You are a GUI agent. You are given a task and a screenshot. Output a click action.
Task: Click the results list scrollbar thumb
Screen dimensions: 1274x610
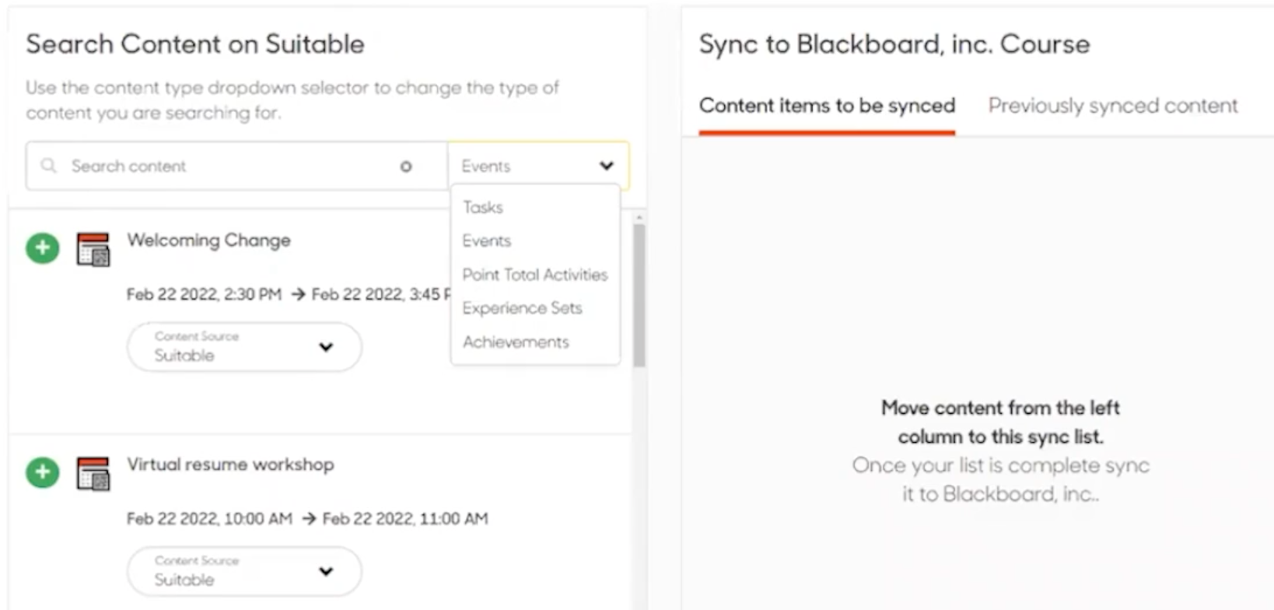[639, 296]
